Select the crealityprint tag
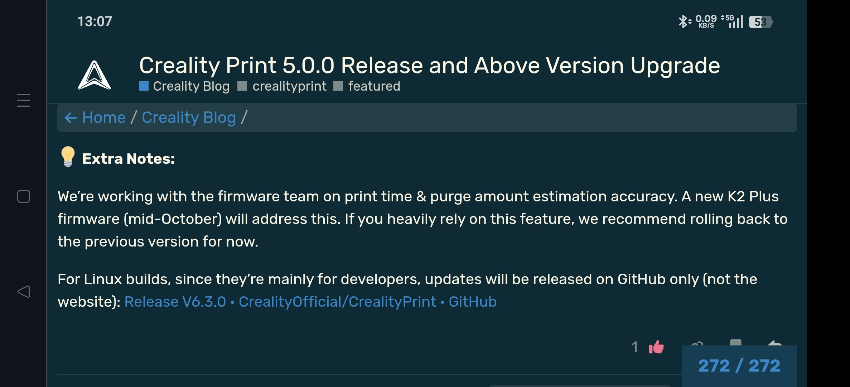Image resolution: width=850 pixels, height=387 pixels. pyautogui.click(x=289, y=86)
